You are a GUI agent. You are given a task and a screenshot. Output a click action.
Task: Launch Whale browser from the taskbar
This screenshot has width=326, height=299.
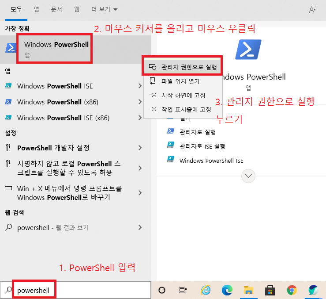(313, 290)
